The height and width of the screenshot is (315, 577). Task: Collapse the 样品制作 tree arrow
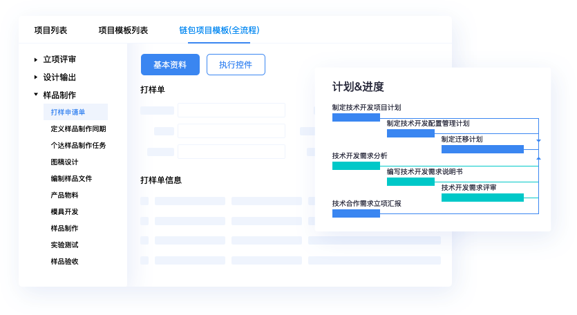36,95
